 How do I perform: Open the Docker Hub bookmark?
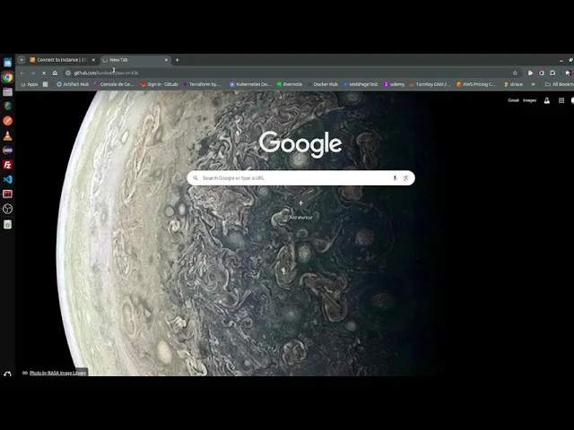coord(323,84)
